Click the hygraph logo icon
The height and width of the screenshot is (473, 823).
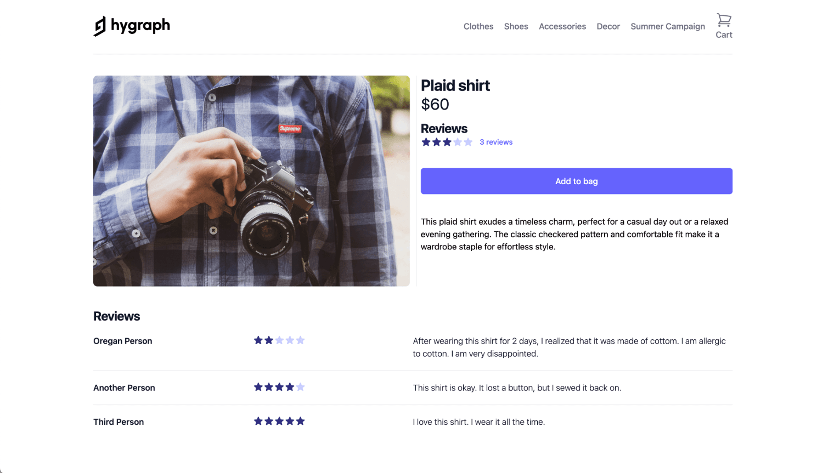(100, 25)
